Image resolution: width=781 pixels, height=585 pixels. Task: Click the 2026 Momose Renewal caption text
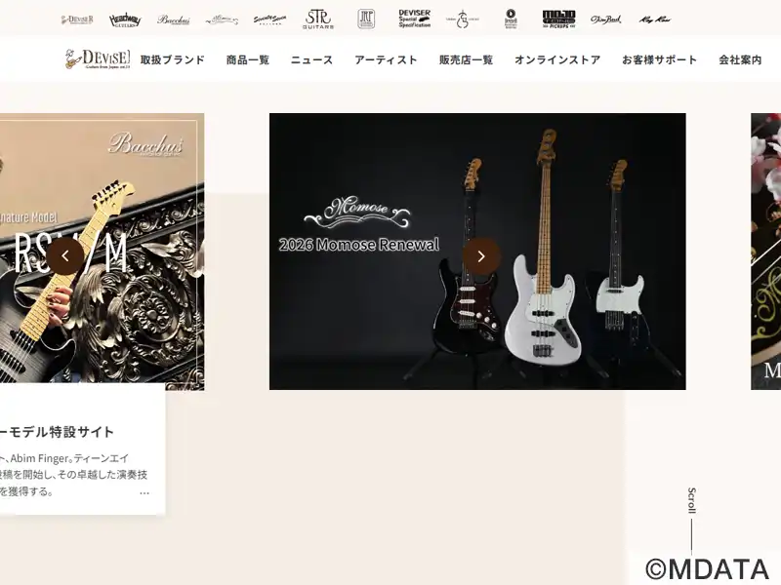(359, 245)
